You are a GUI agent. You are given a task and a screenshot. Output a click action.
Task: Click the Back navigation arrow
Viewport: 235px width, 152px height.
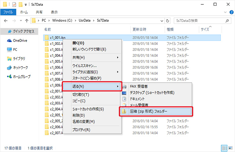pos(6,21)
